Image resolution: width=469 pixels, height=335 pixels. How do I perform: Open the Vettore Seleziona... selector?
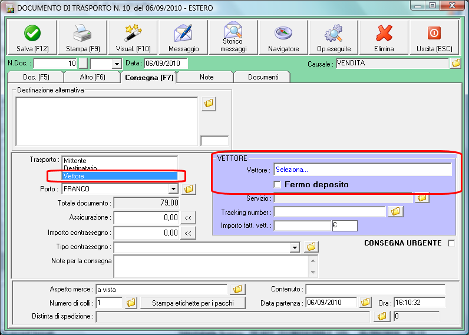coord(362,170)
